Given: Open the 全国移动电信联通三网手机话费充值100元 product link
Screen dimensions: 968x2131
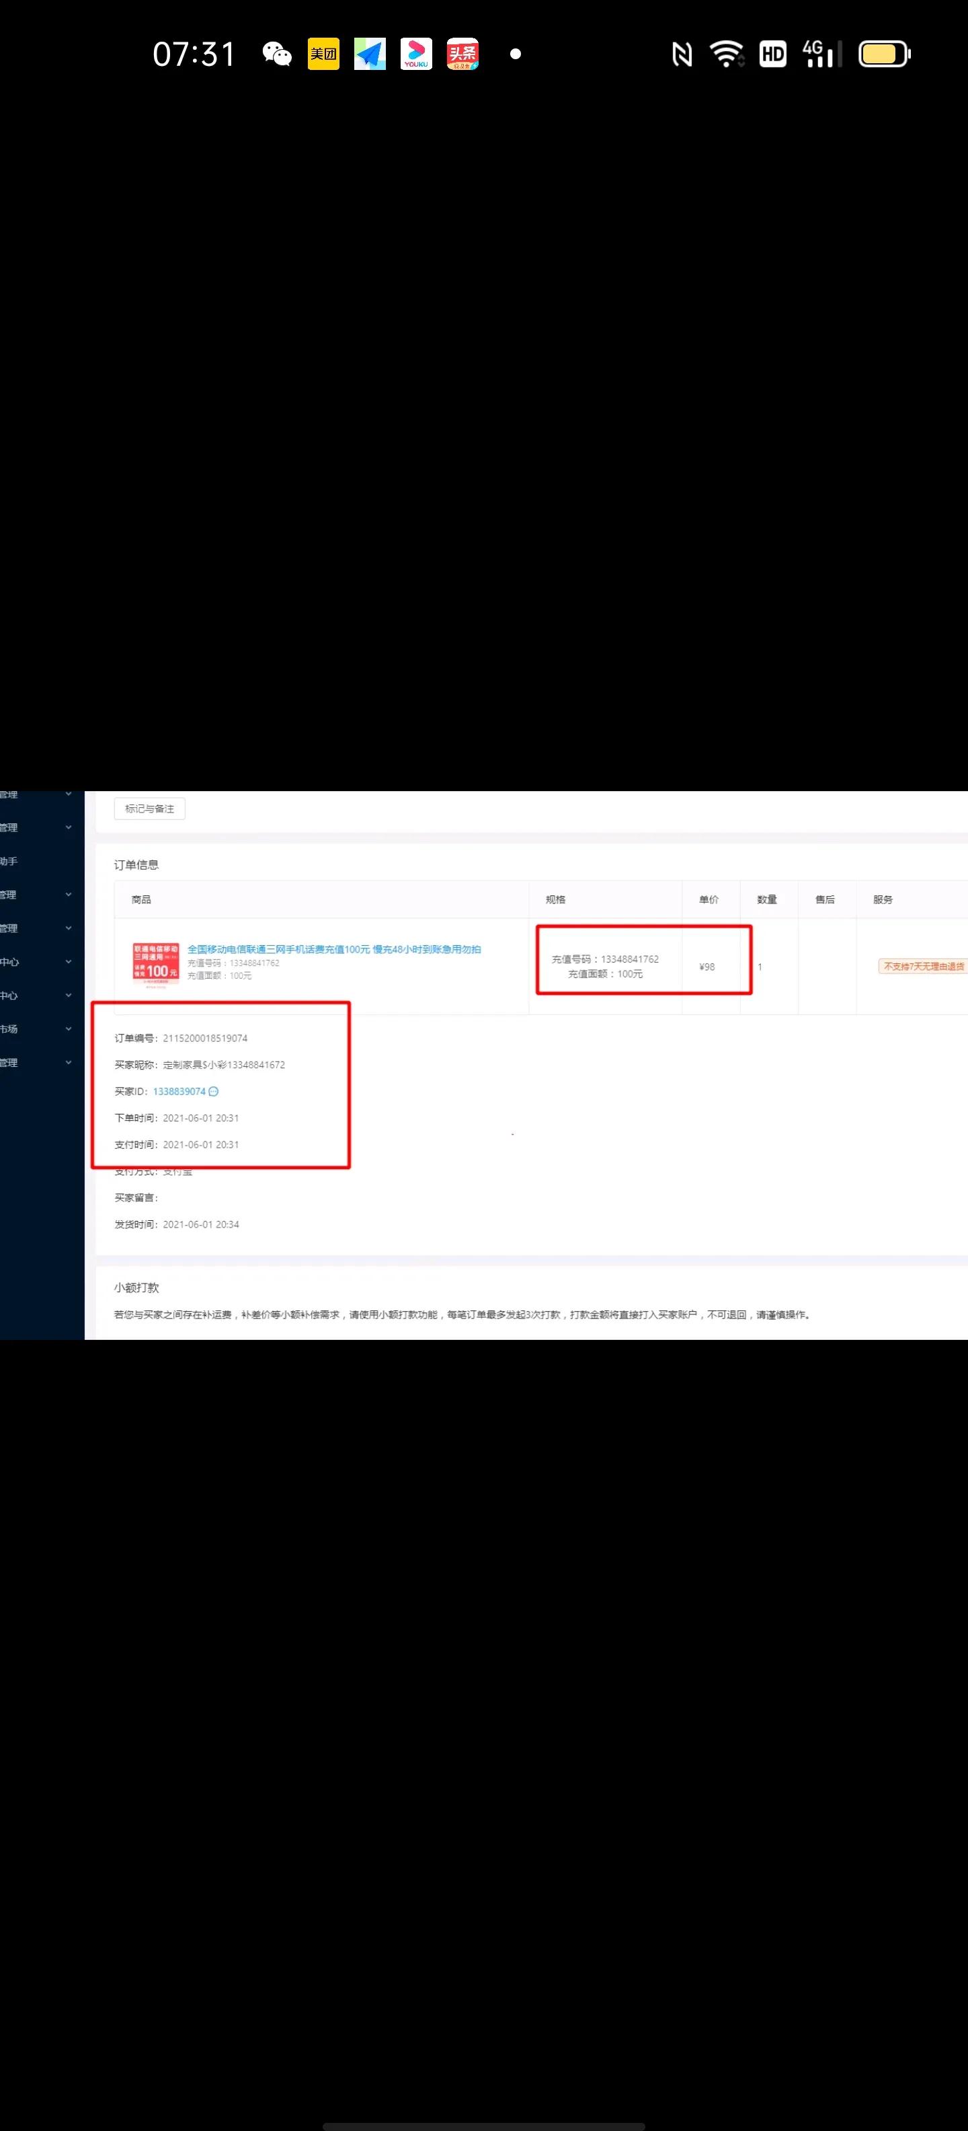Looking at the screenshot, I should click(334, 949).
